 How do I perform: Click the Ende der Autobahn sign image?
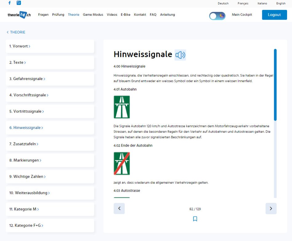122,163
